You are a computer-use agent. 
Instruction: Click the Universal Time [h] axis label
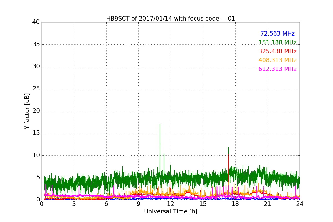171,211
